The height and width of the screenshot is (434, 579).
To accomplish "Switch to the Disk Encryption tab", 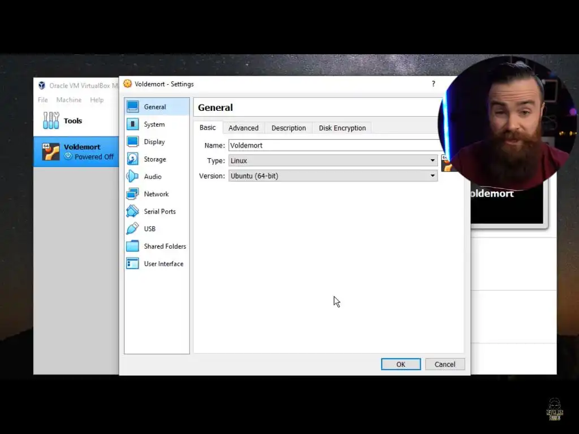I will [x=342, y=128].
